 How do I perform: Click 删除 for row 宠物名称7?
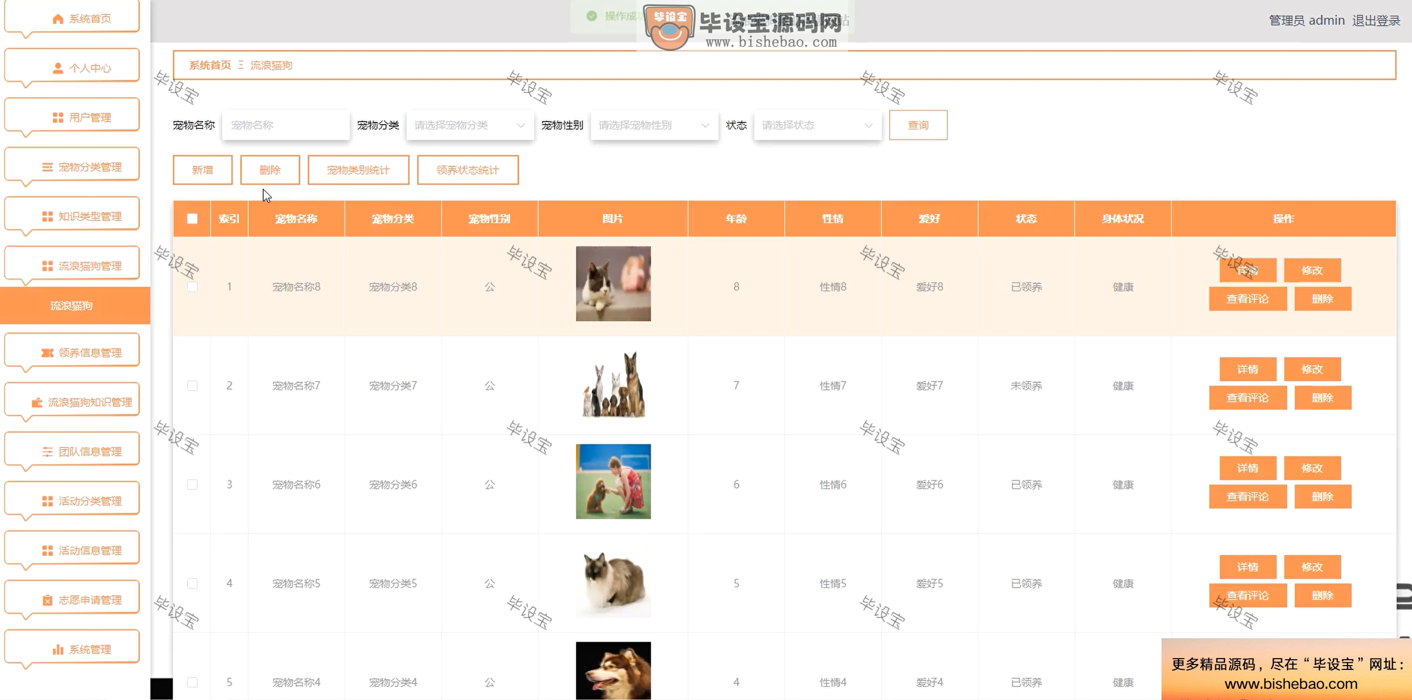tap(1323, 398)
